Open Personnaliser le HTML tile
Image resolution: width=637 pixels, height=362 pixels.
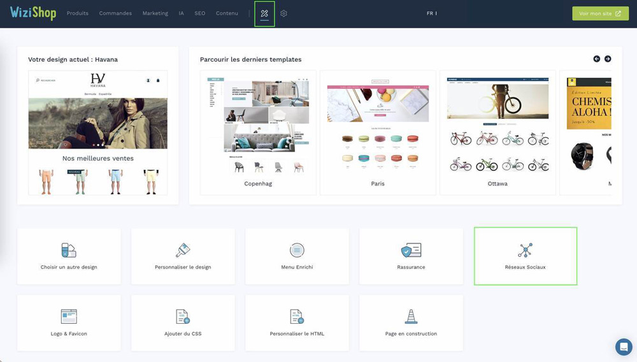(297, 323)
